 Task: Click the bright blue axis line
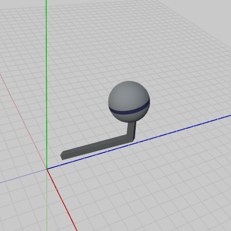coord(139,142)
